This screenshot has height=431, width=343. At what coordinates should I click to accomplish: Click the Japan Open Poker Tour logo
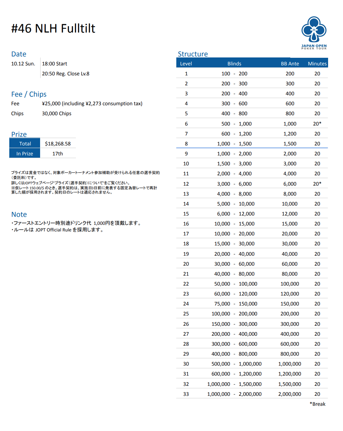point(314,33)
